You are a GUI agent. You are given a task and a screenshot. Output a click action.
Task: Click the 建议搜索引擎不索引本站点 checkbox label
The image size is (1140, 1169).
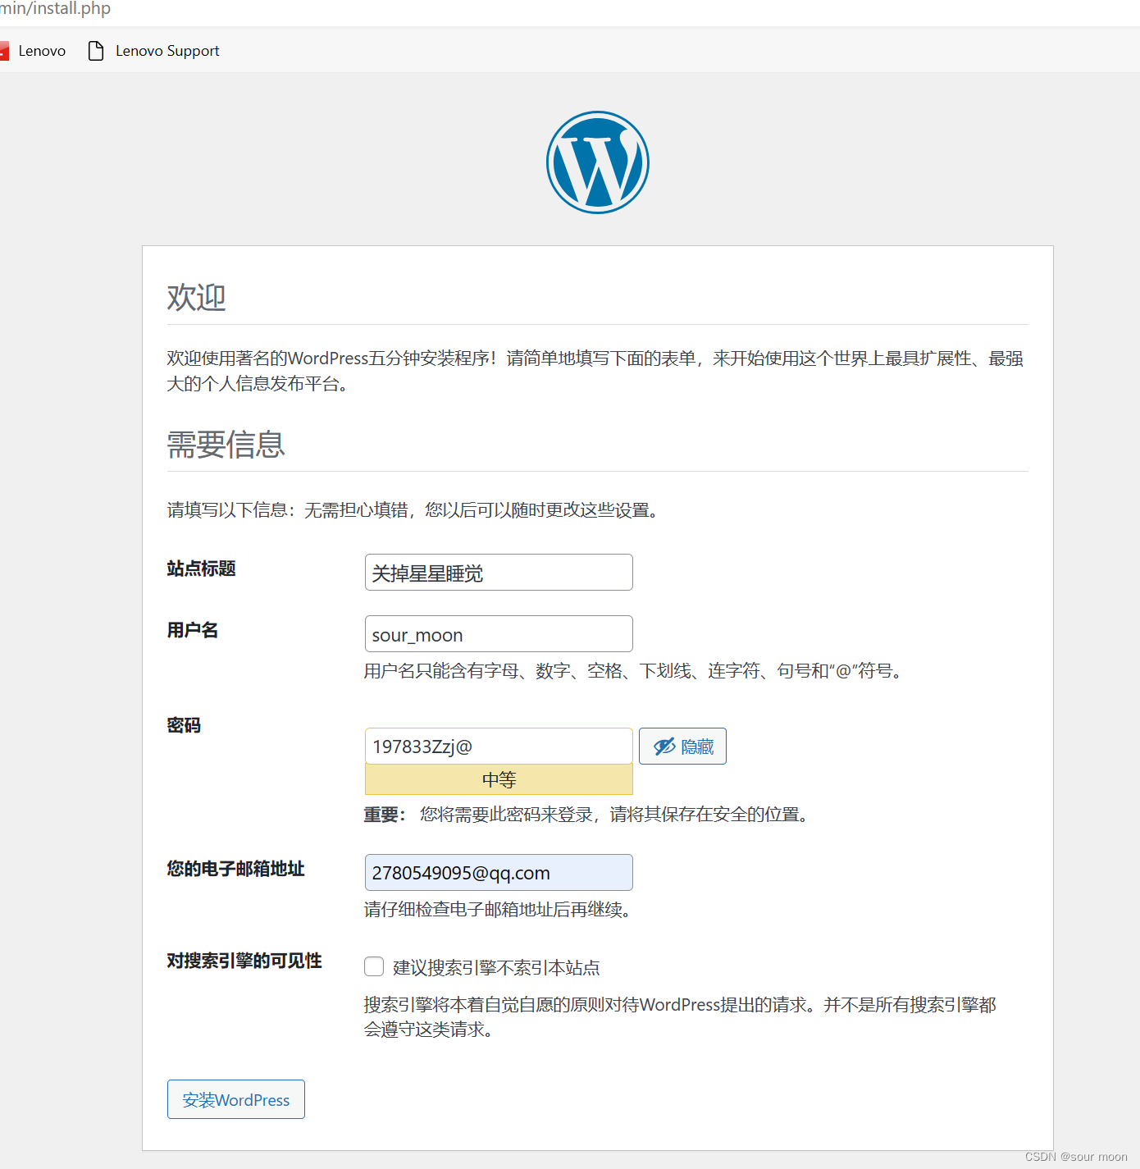click(496, 968)
